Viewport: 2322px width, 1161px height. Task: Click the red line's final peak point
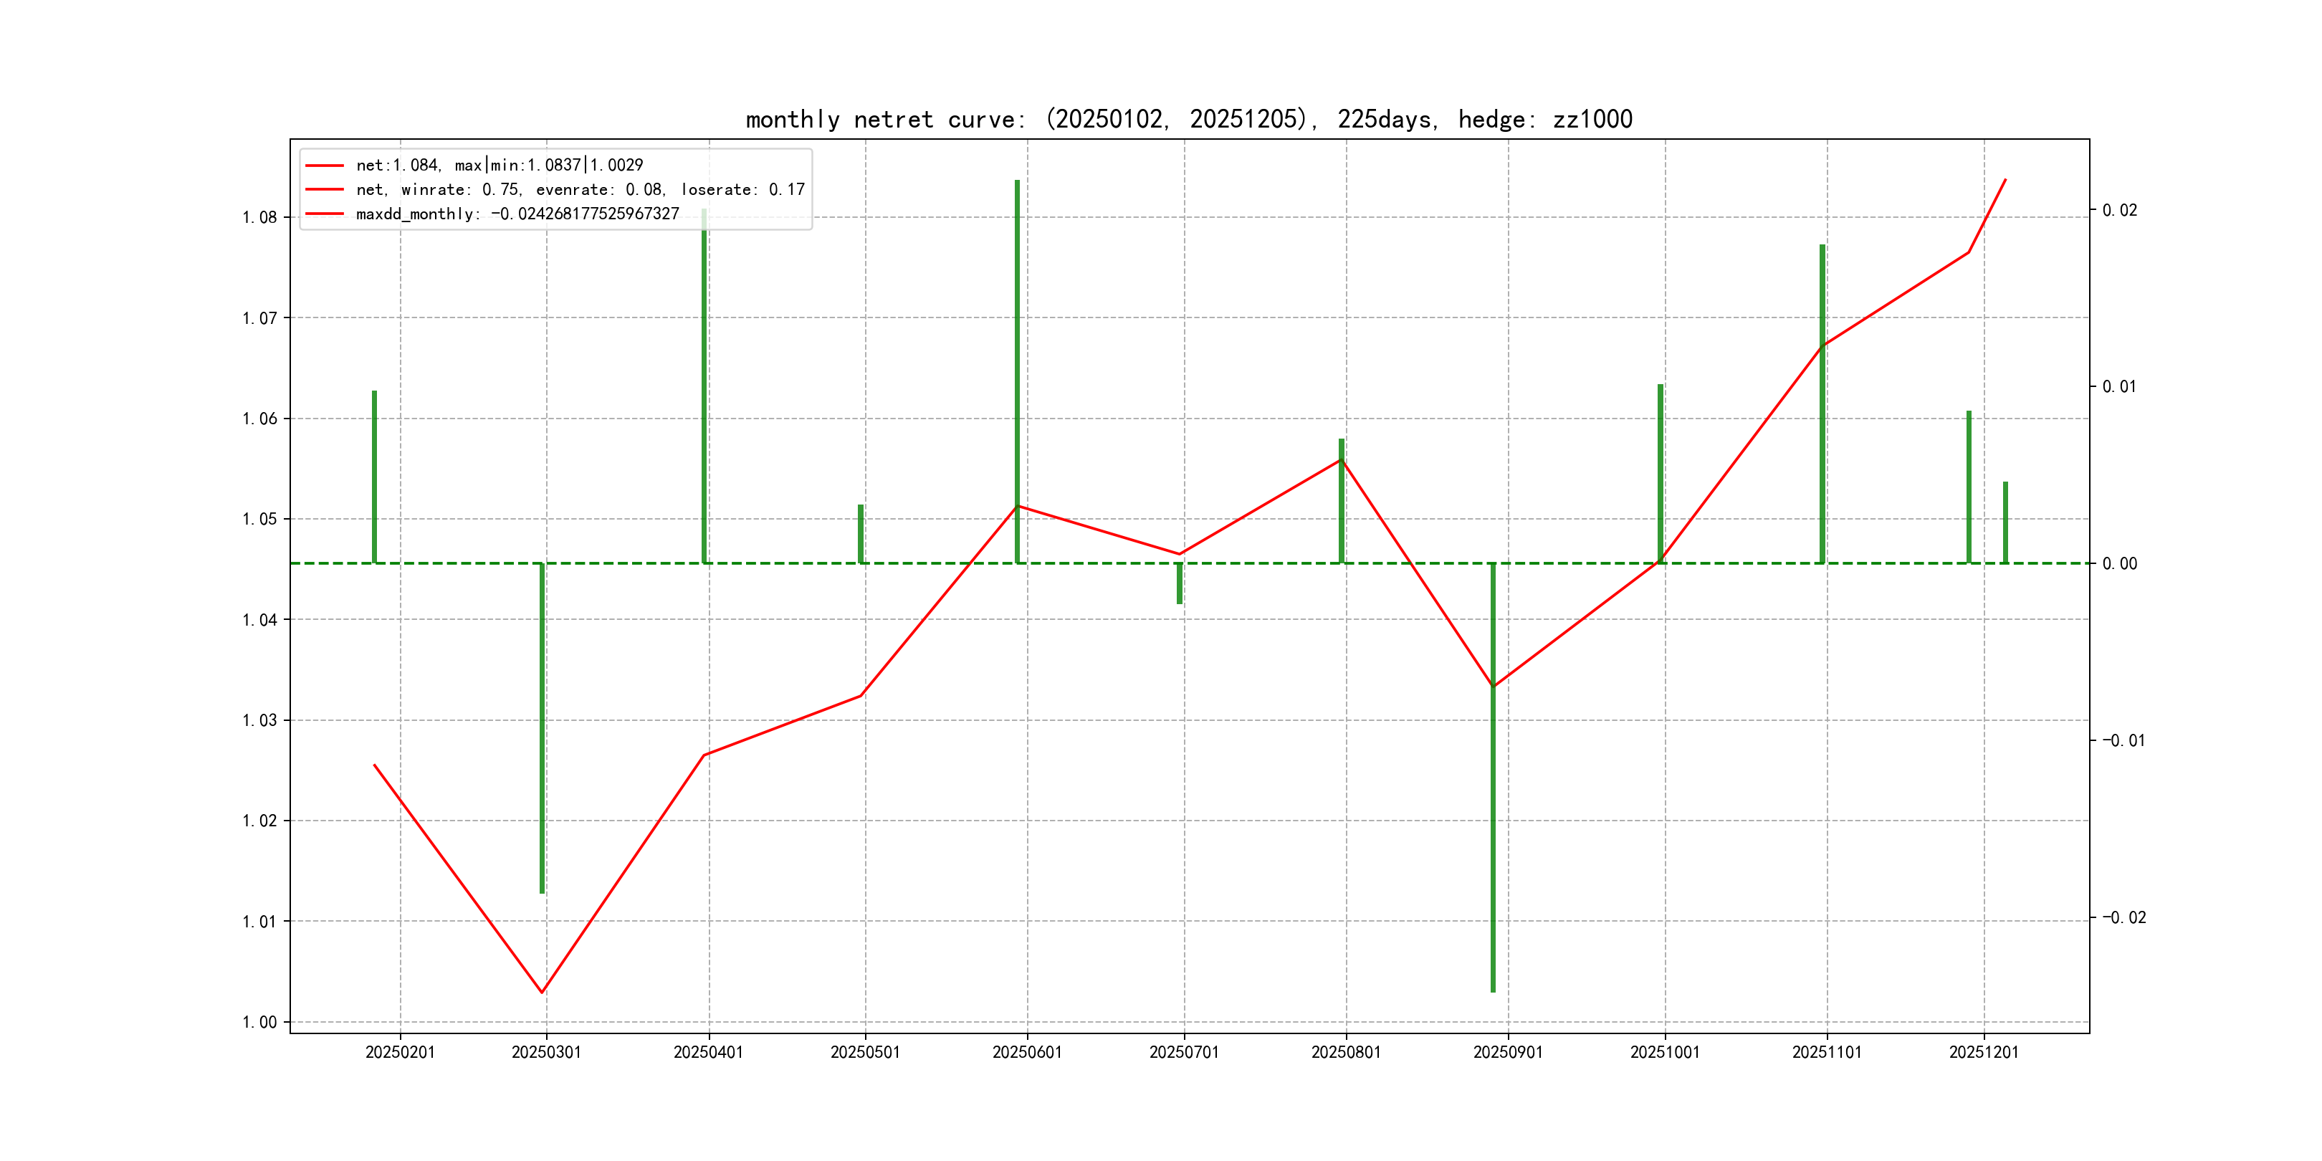[2005, 179]
